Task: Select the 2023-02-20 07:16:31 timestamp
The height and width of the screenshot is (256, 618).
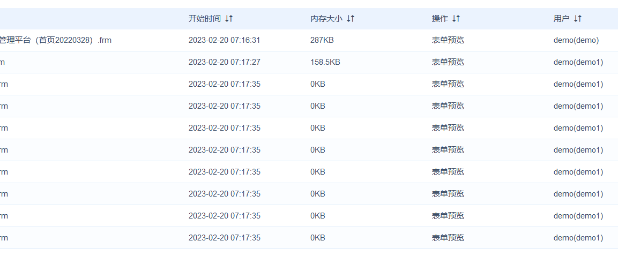Action: 224,40
